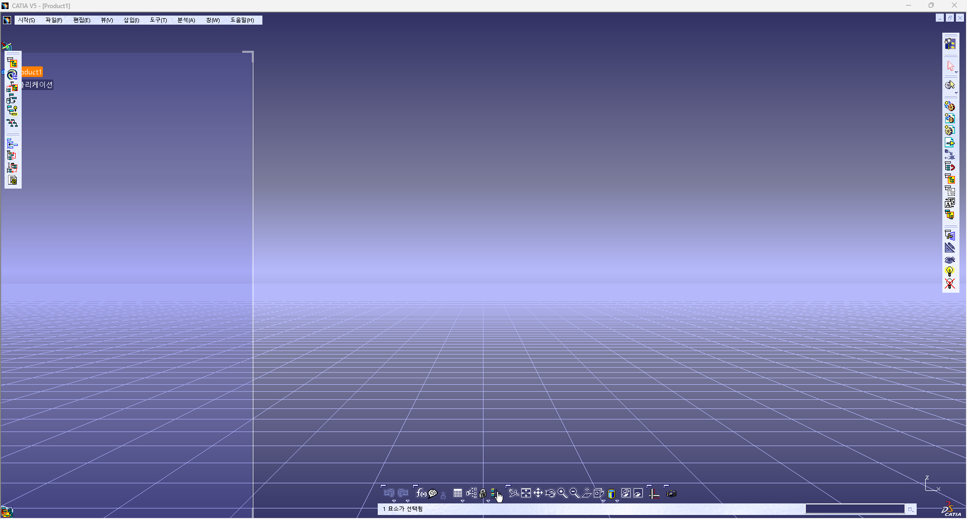Screen dimensions: 967x519
Task: Click the gears with yellow cursor icon
Action: [x=950, y=85]
